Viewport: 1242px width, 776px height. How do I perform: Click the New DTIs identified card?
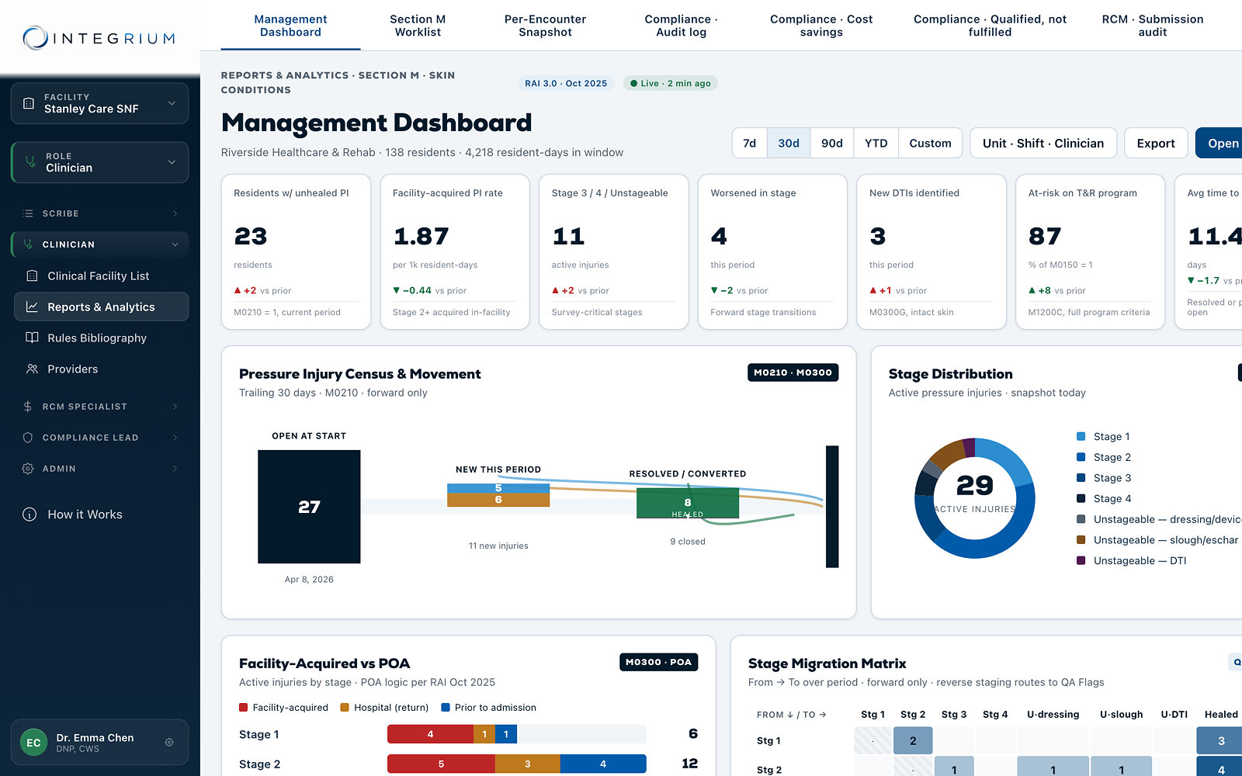[x=931, y=251]
